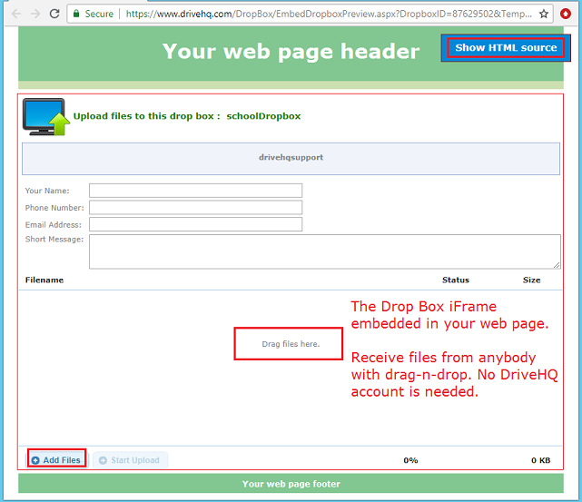582x502 pixels.
Task: Click the computer upload icon
Action: (46, 116)
